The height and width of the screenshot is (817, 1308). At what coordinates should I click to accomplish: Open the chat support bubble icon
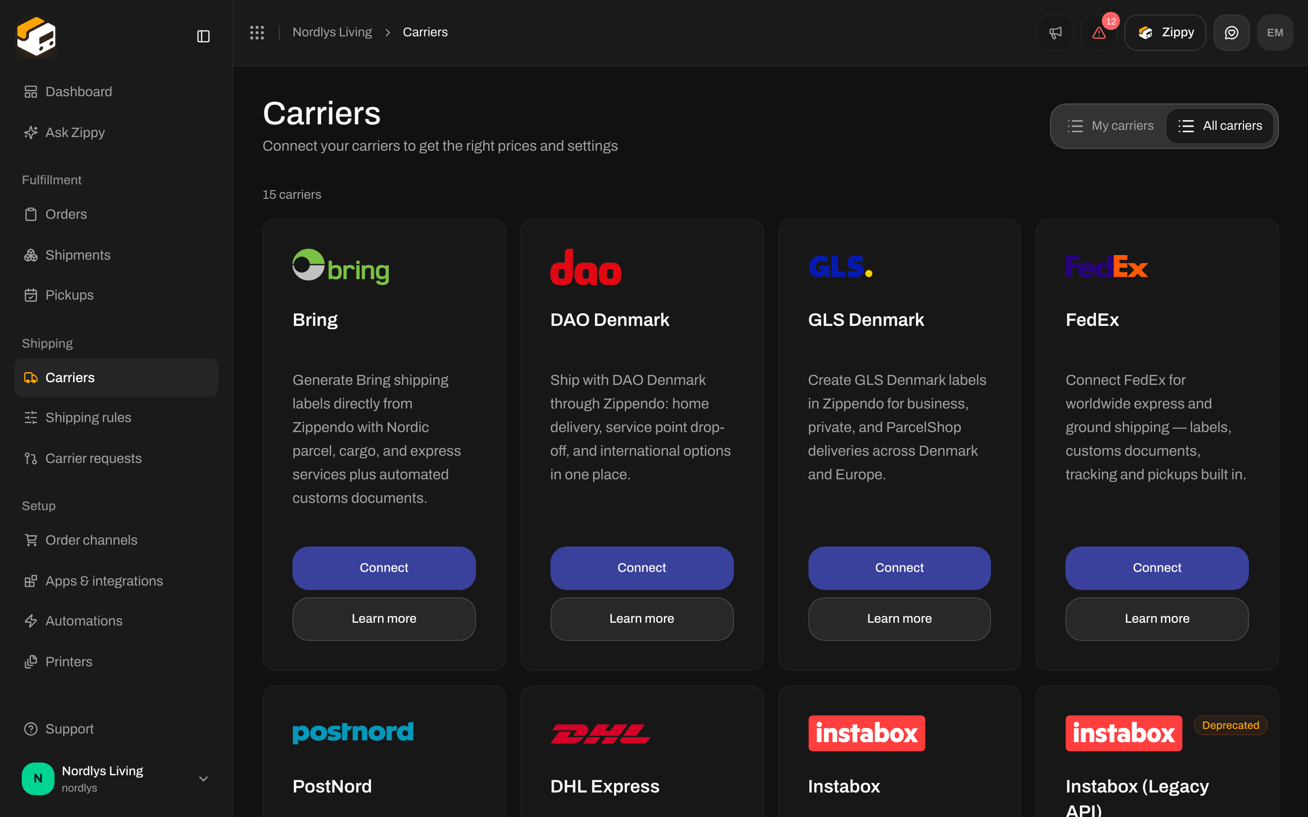(x=1231, y=32)
